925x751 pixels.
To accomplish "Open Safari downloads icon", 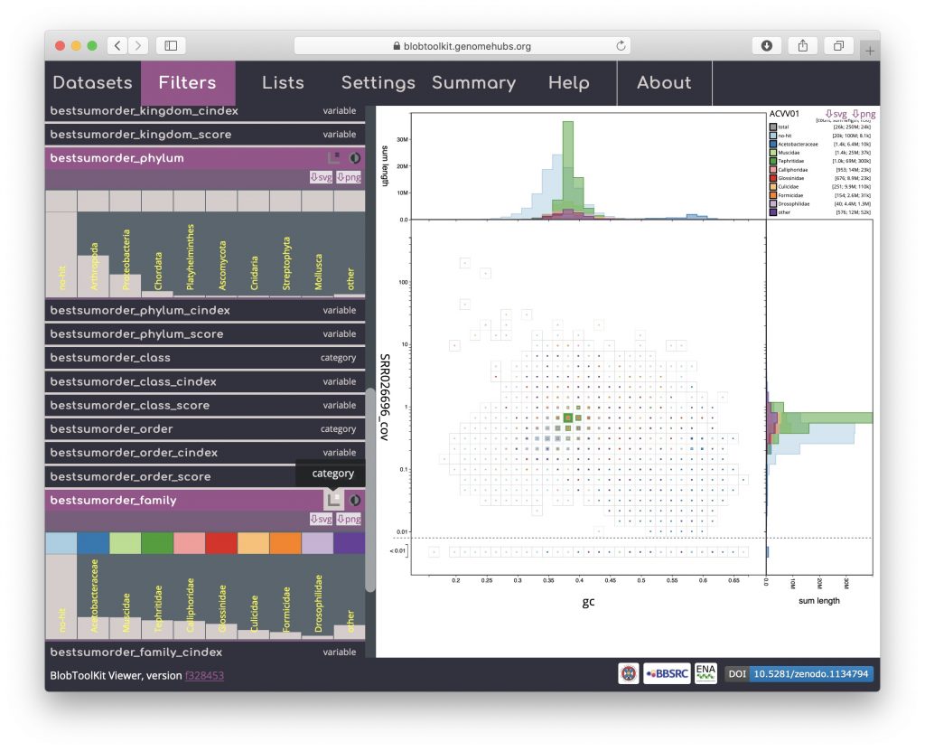I will [x=766, y=46].
